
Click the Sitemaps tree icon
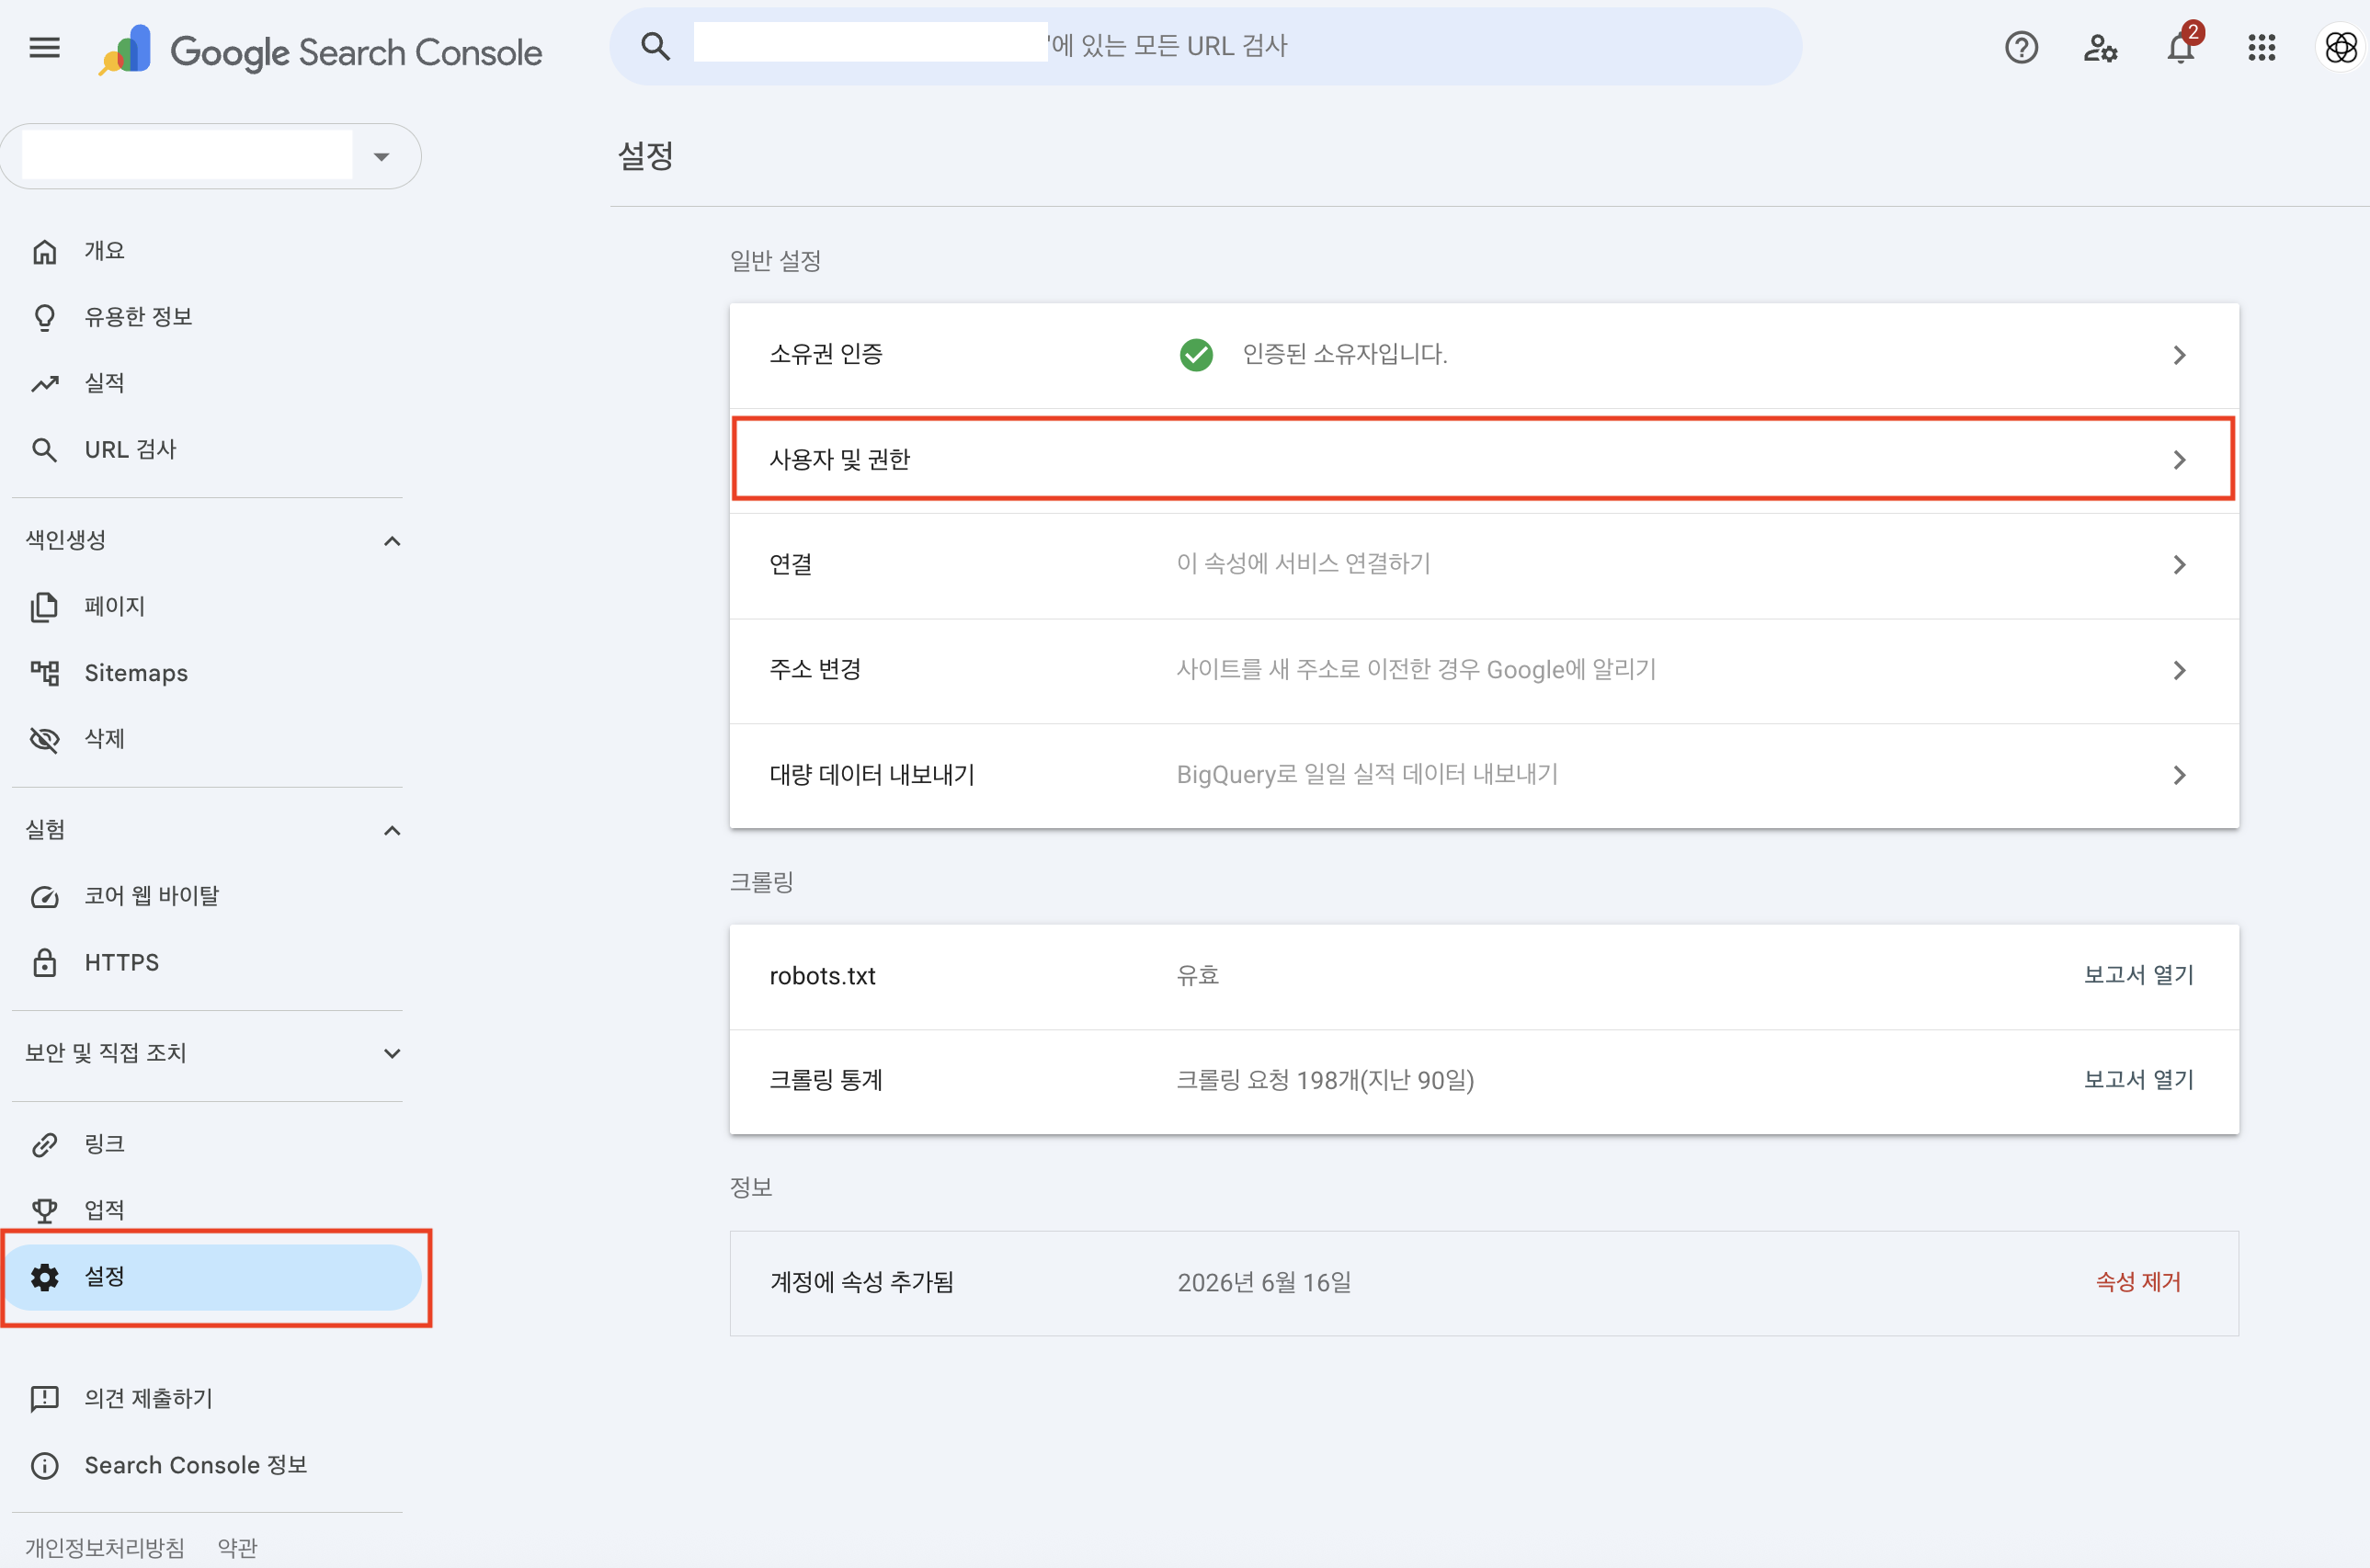tap(44, 672)
